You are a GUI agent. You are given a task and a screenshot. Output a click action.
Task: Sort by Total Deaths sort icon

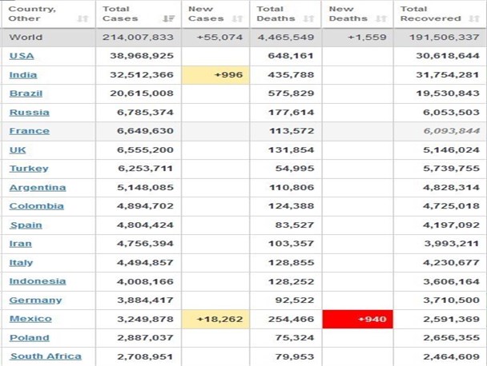pos(308,19)
